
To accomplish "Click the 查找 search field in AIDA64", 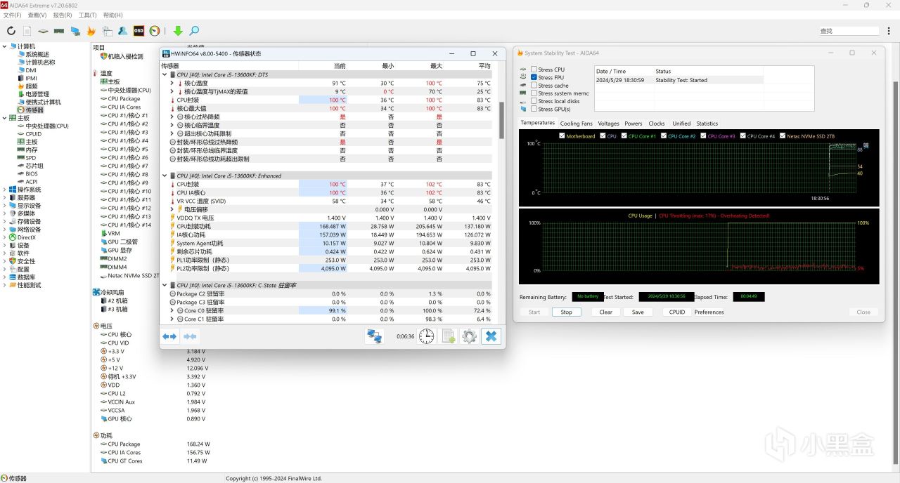I will pos(849,31).
